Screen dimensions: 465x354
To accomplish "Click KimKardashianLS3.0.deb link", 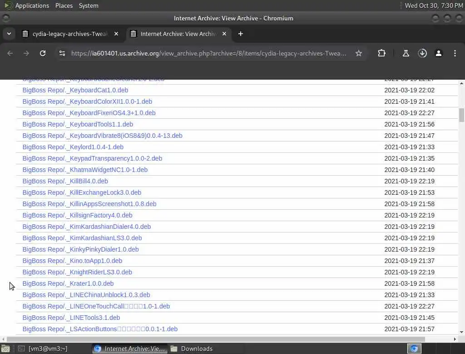I will [x=82, y=238].
